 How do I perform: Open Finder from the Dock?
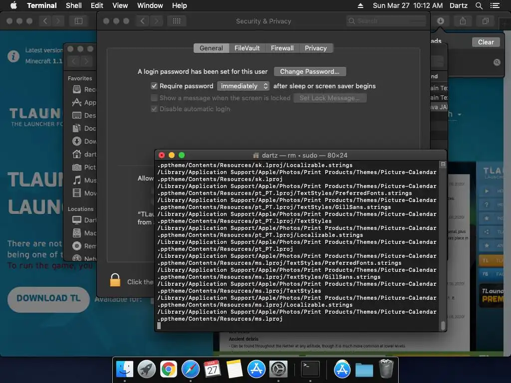[x=125, y=369]
